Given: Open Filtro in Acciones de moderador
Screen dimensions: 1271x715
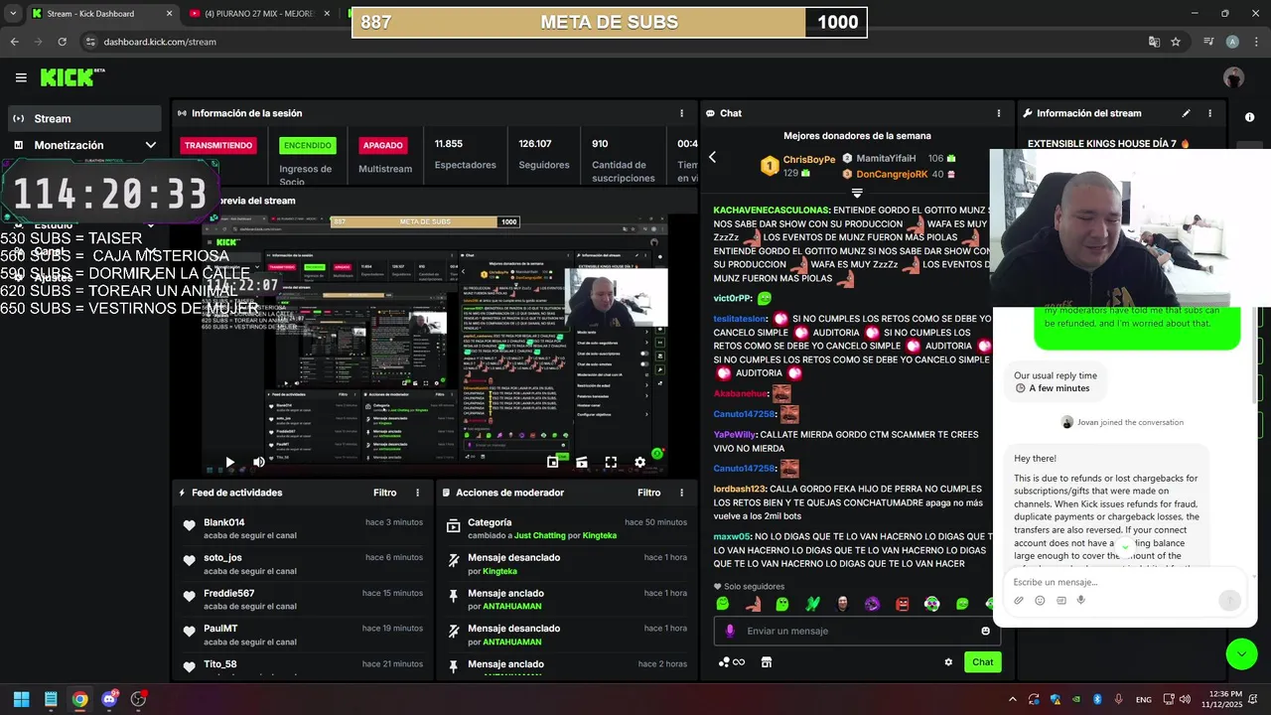Looking at the screenshot, I should (648, 493).
